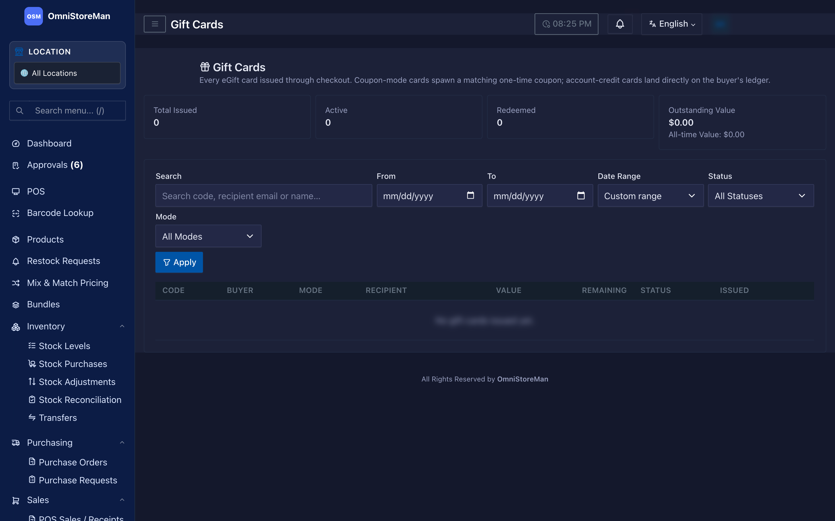Click the REMAINING column header
This screenshot has width=835, height=521.
[x=604, y=291]
